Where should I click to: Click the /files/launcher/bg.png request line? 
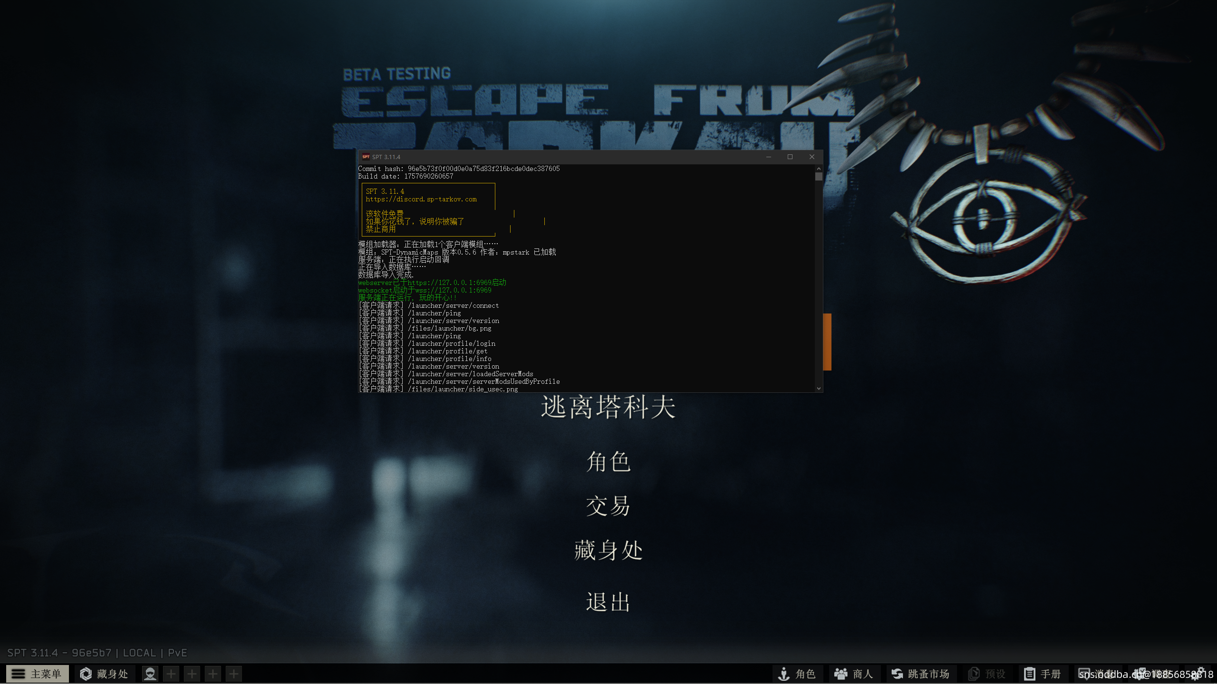coord(425,328)
